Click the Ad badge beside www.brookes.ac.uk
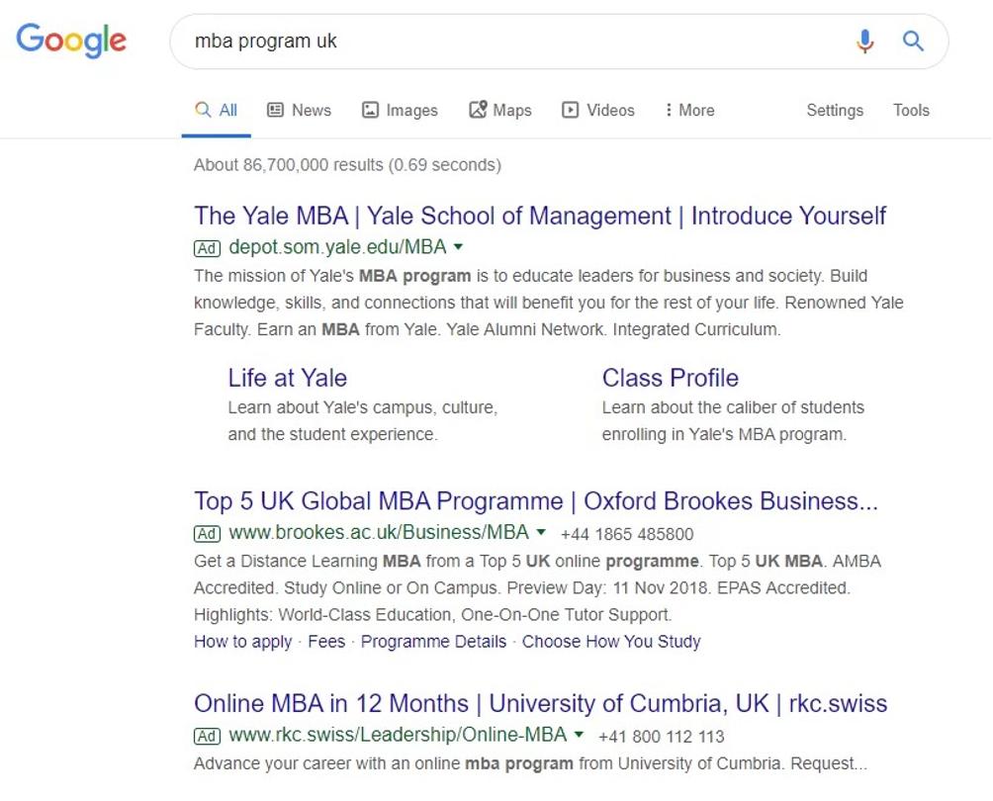The height and width of the screenshot is (801, 993). [207, 534]
